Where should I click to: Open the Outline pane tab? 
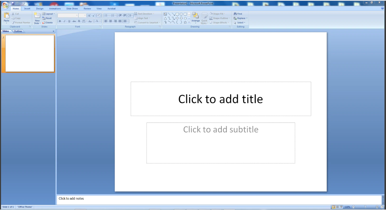(x=18, y=31)
